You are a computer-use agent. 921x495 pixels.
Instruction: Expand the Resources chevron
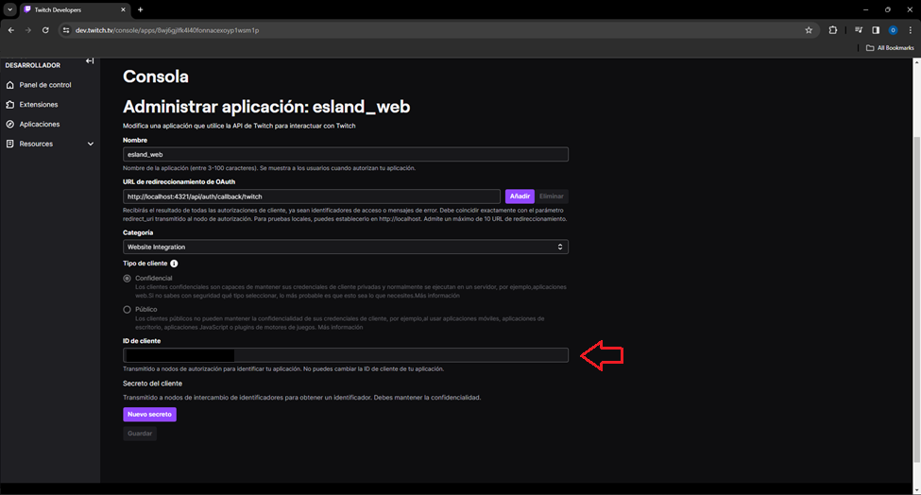pyautogui.click(x=91, y=144)
